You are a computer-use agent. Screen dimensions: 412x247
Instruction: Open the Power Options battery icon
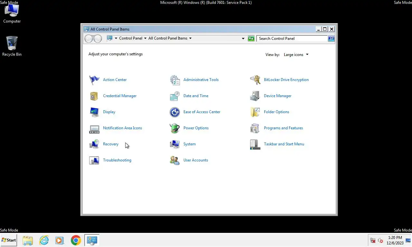tap(175, 128)
